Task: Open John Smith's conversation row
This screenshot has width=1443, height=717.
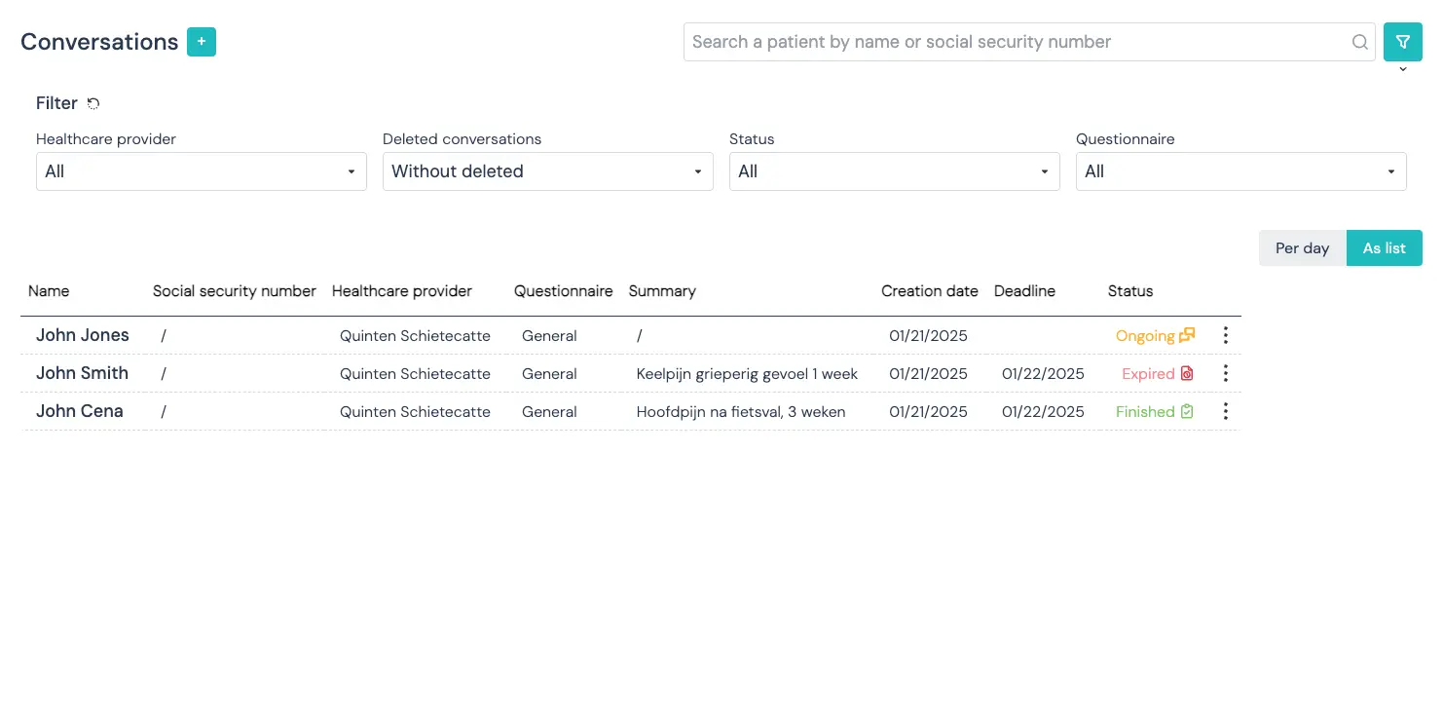Action: (x=82, y=373)
